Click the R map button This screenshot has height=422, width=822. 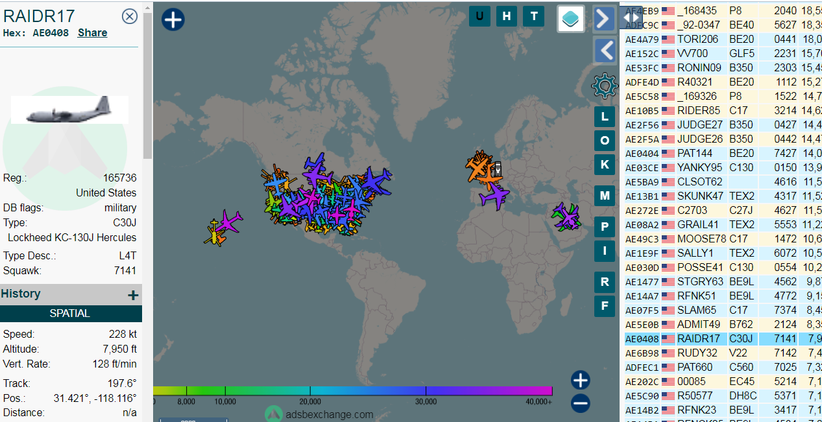tap(605, 282)
